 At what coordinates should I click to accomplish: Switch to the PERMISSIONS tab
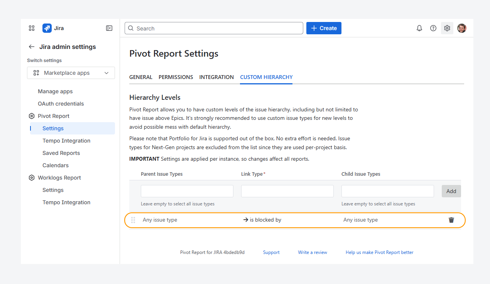[176, 77]
